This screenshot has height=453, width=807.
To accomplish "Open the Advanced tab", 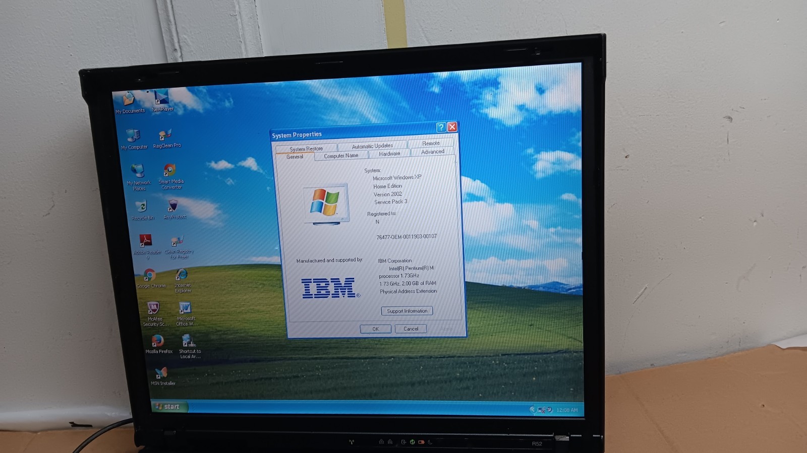I will point(433,152).
